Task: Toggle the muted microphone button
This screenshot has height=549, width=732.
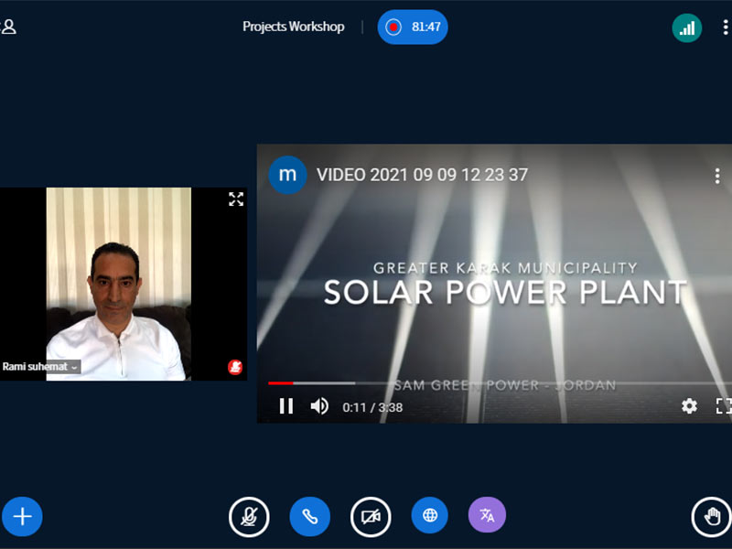Action: point(249,517)
